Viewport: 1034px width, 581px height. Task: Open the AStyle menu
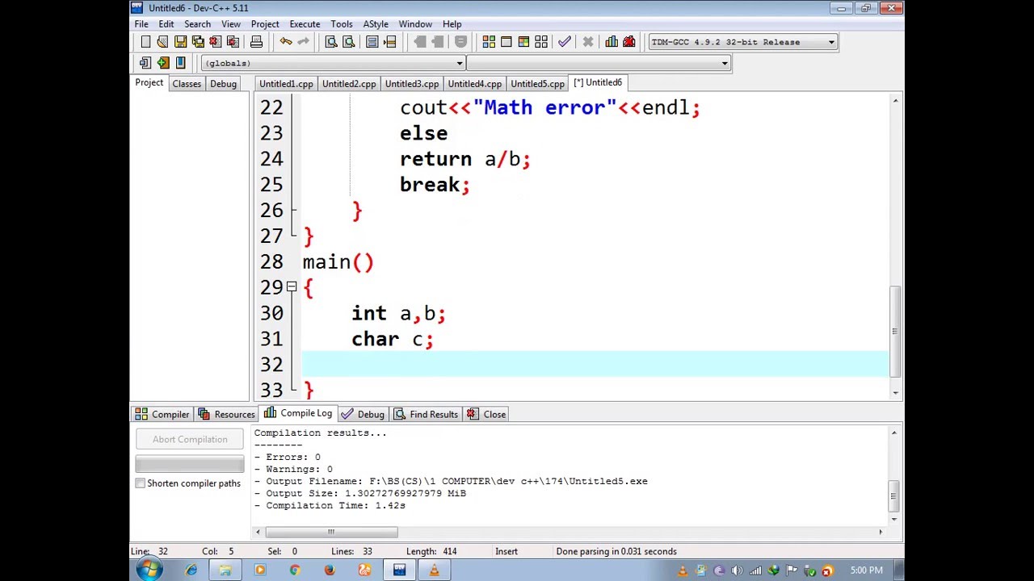tap(376, 24)
